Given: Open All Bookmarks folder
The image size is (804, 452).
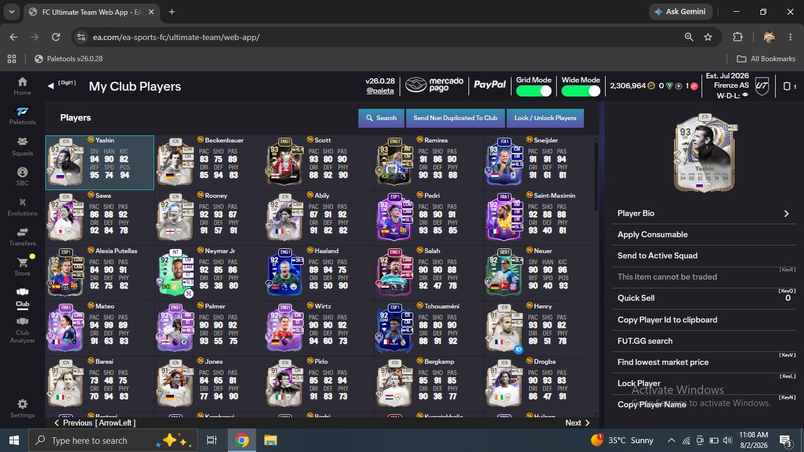Looking at the screenshot, I should tap(766, 59).
